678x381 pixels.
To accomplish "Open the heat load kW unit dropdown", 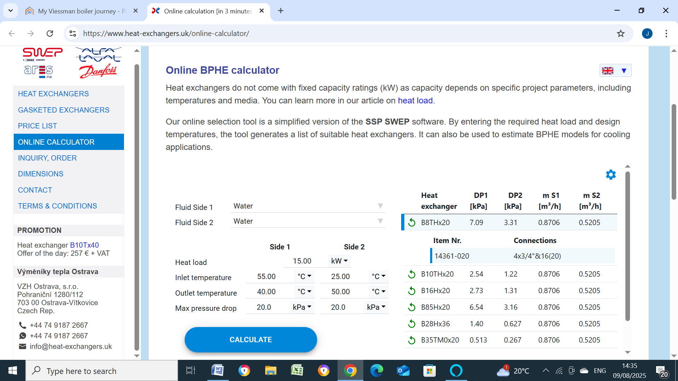I will [x=339, y=261].
